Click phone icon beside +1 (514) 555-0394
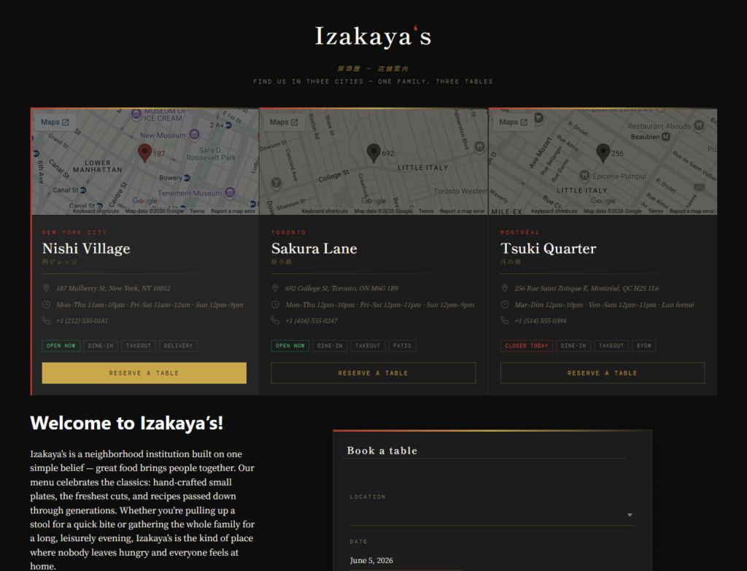747x571 pixels. coord(505,320)
